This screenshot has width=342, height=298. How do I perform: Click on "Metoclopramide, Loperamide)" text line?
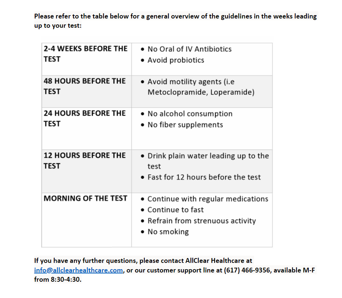point(201,92)
